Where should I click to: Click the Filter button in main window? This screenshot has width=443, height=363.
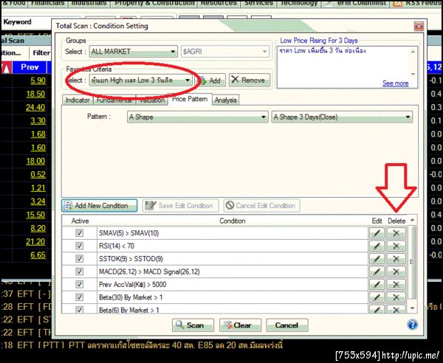pyautogui.click(x=41, y=53)
